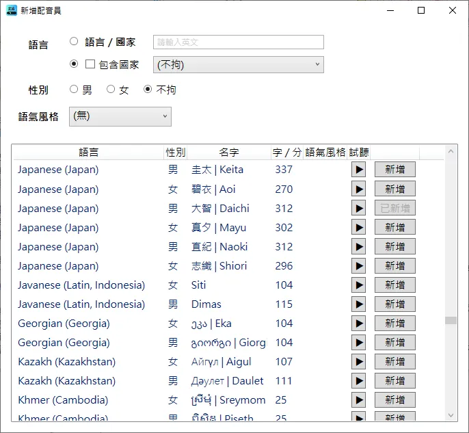
Task: Choose 不拘 gender radio button
Action: tap(148, 89)
